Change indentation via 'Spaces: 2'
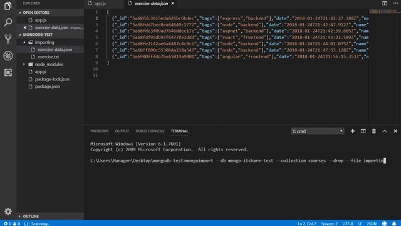 [x=329, y=223]
